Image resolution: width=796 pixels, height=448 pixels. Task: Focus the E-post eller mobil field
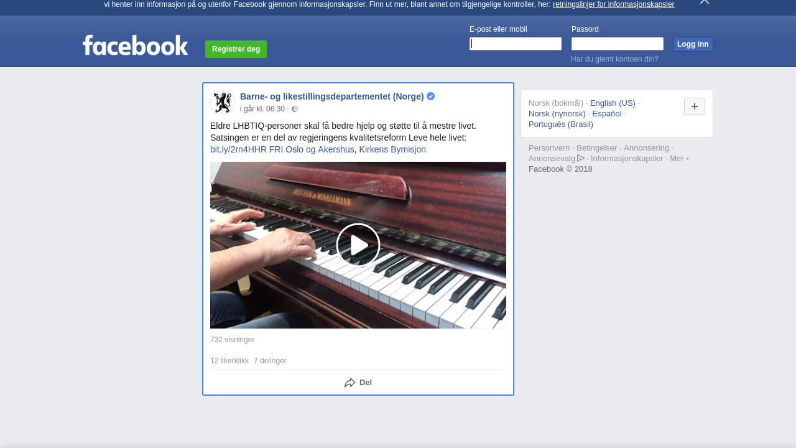click(516, 44)
